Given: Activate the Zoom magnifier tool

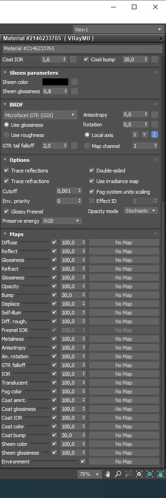Looking at the screenshot, I should tap(118, 474).
